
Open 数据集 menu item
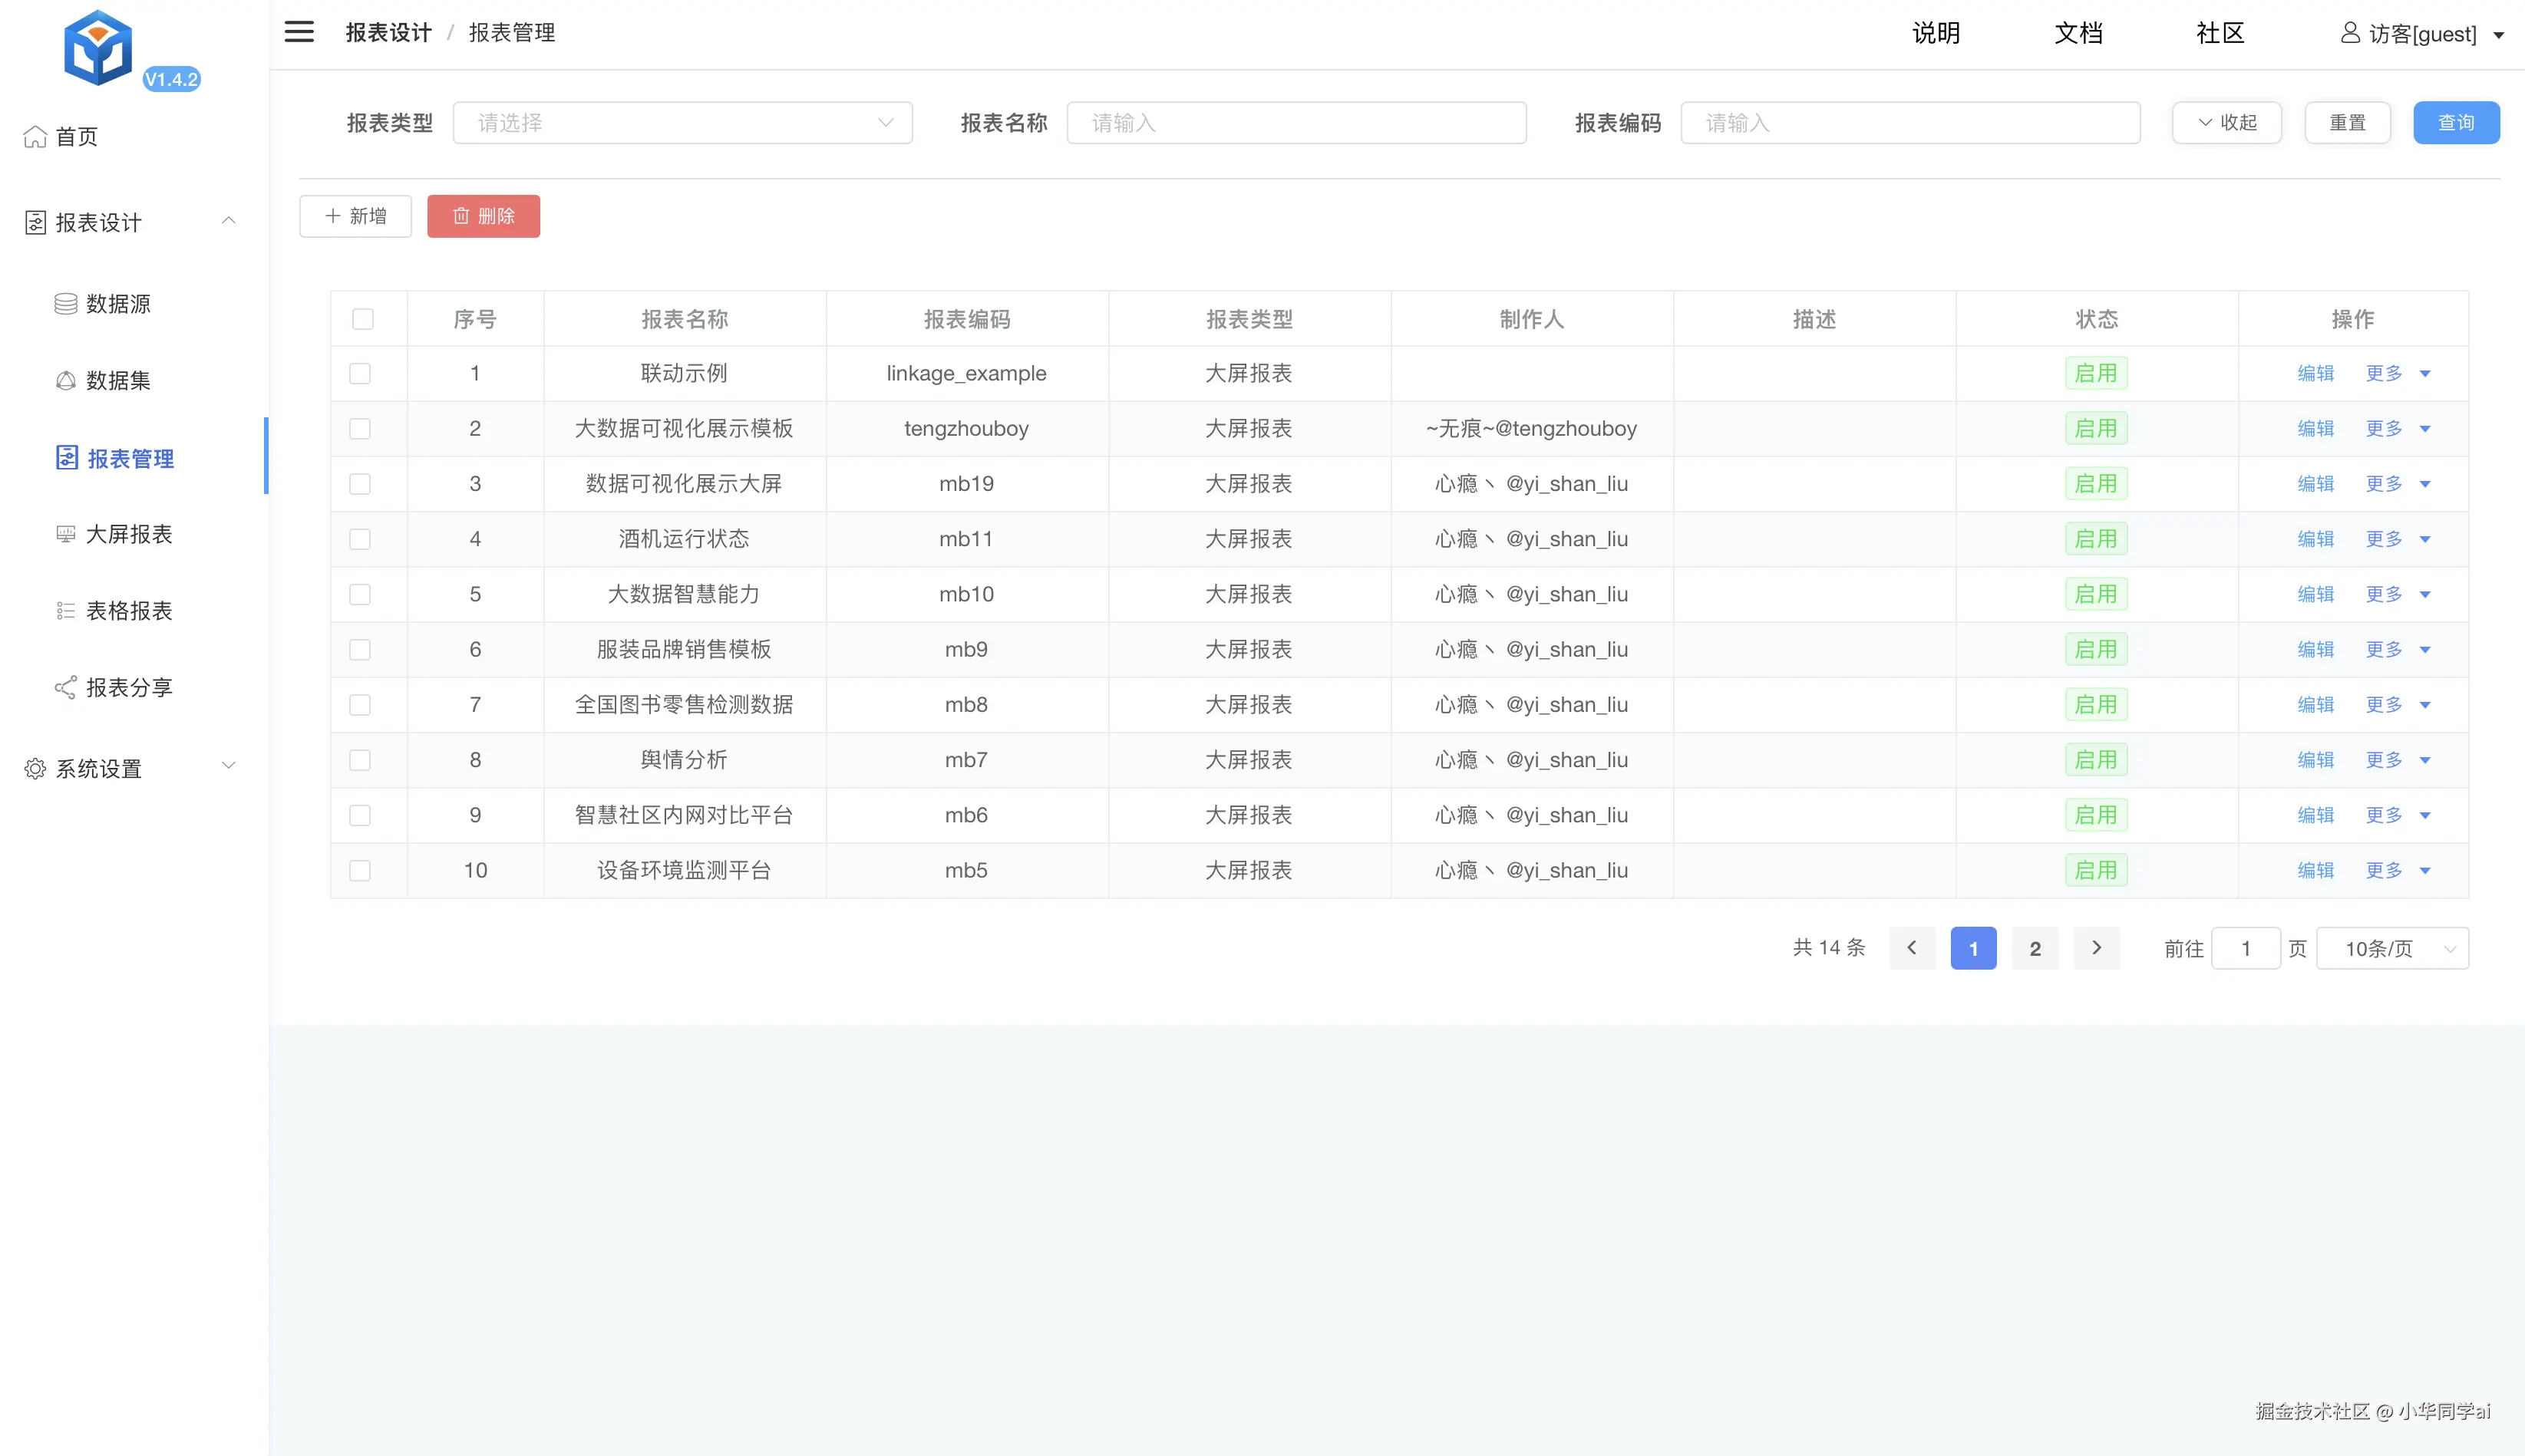(118, 380)
